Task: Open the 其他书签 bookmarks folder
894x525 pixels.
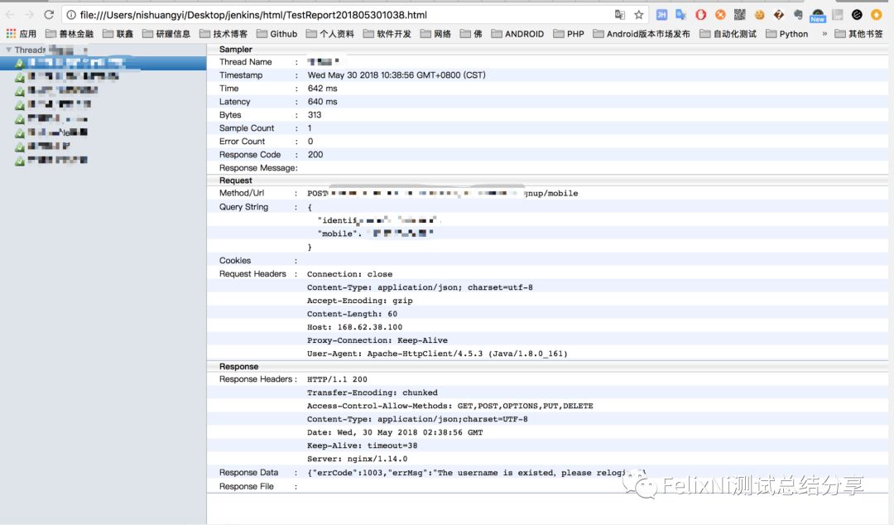Action: click(x=858, y=34)
